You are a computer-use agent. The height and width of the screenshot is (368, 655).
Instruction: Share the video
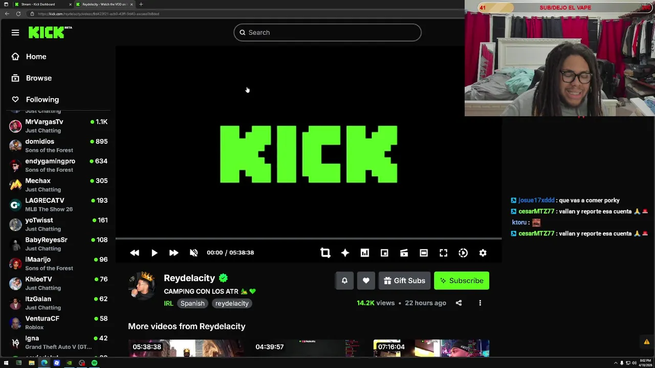pos(458,303)
